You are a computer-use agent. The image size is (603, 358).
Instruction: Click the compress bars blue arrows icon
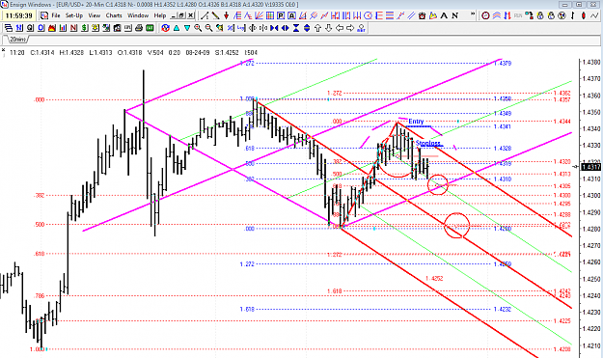pyautogui.click(x=274, y=28)
